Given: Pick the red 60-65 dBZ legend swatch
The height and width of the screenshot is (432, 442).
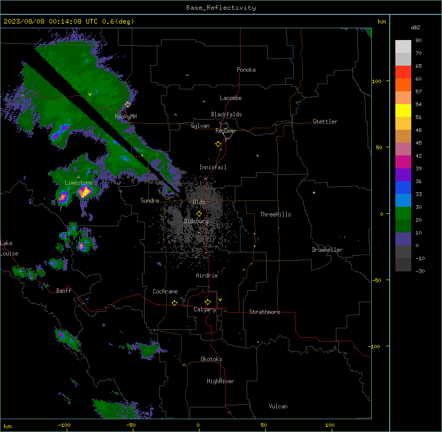Looking at the screenshot, I should (x=403, y=72).
